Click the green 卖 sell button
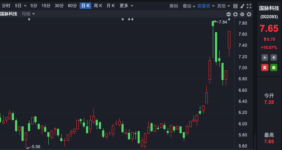Image resolution: width=282 pixels, height=150 pixels. pos(274,67)
